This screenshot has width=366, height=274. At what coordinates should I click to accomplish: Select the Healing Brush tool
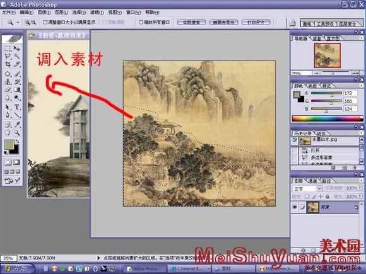click(x=8, y=74)
